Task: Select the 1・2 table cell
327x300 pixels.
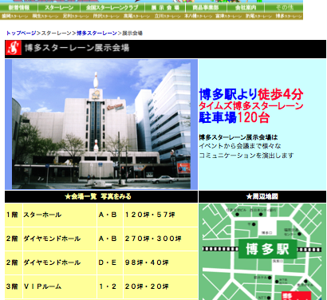Action: (x=110, y=286)
